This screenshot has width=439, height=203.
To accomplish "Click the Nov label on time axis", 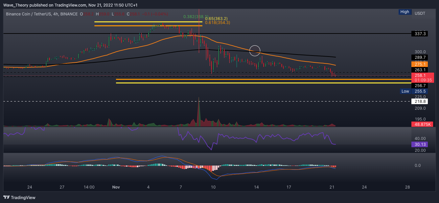I will (x=116, y=187).
